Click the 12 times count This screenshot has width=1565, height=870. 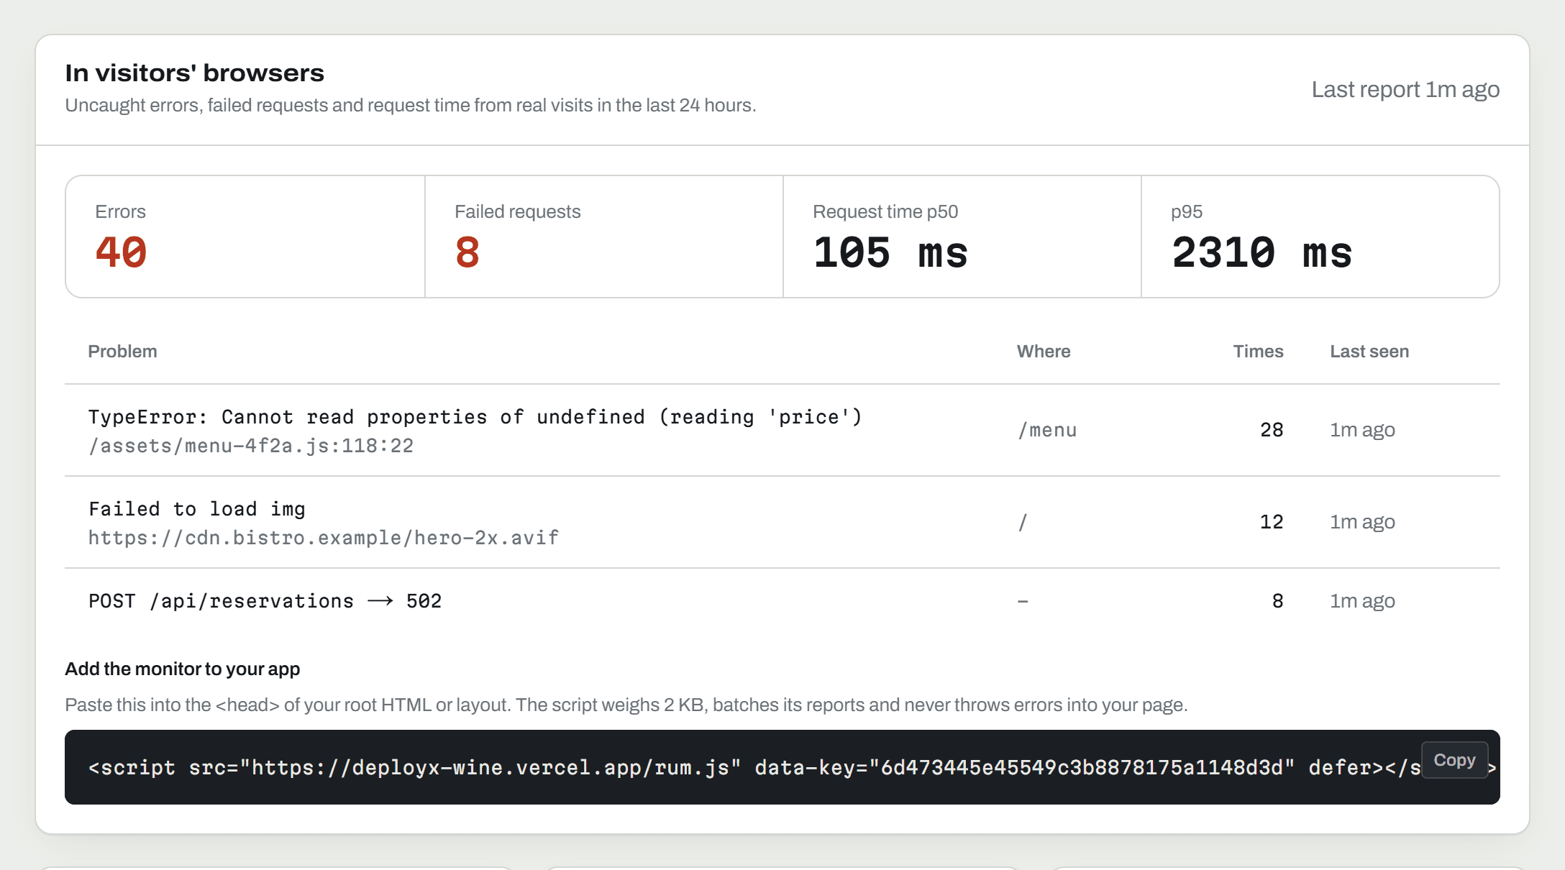(x=1272, y=522)
